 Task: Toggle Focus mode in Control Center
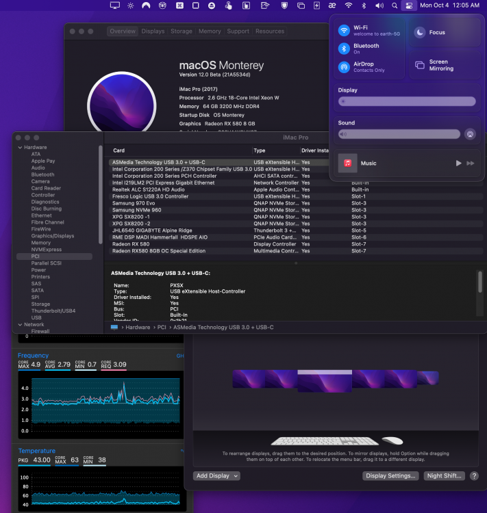pyautogui.click(x=420, y=32)
